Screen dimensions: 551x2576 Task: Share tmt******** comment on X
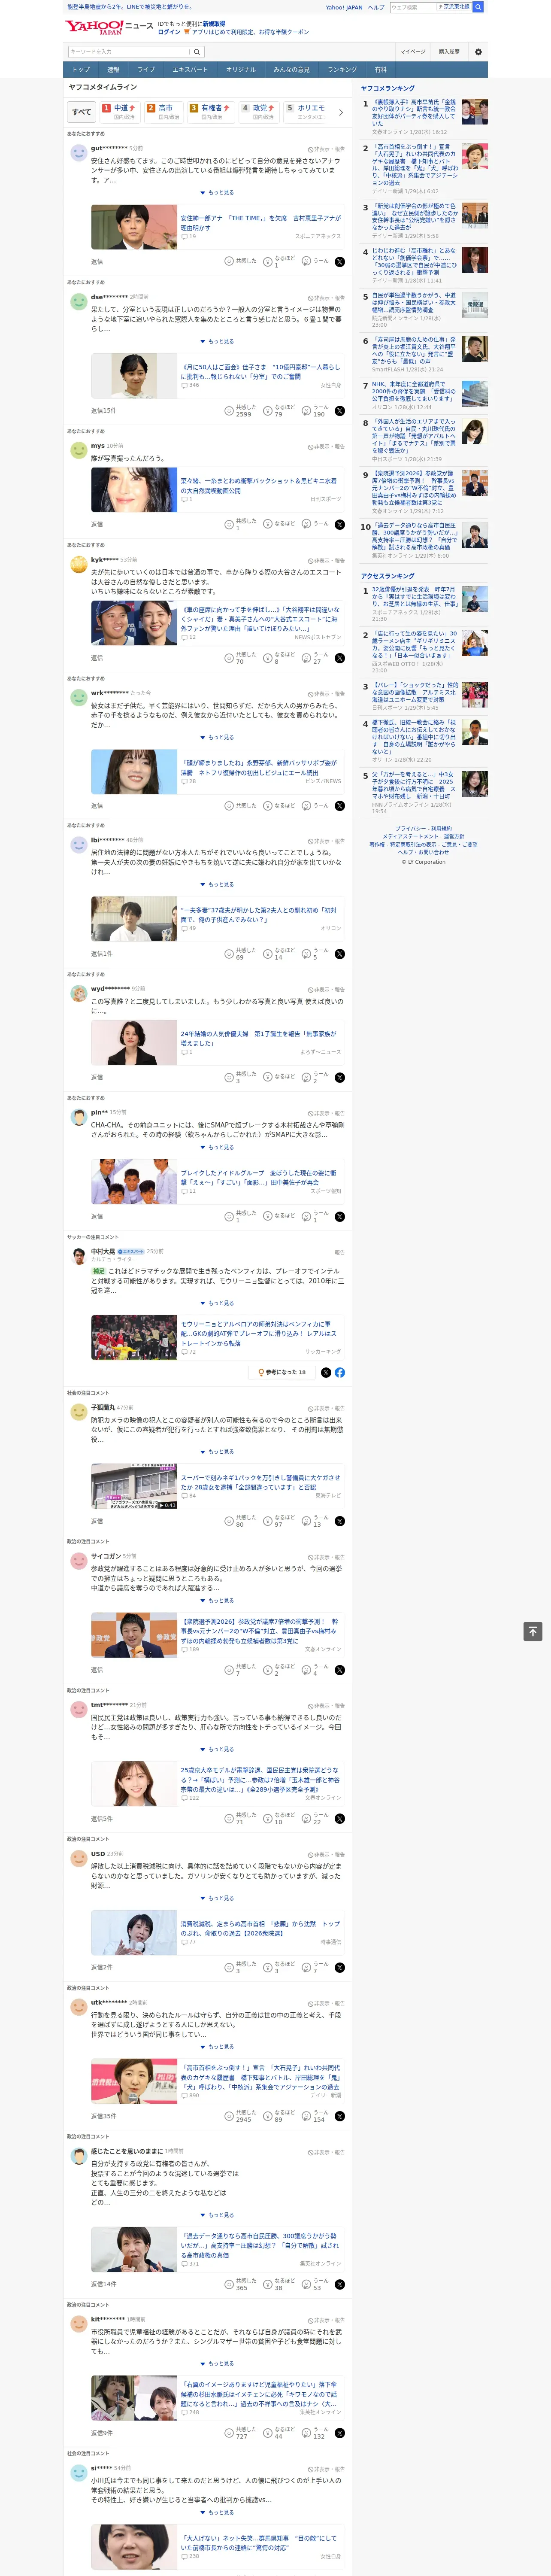340,1819
